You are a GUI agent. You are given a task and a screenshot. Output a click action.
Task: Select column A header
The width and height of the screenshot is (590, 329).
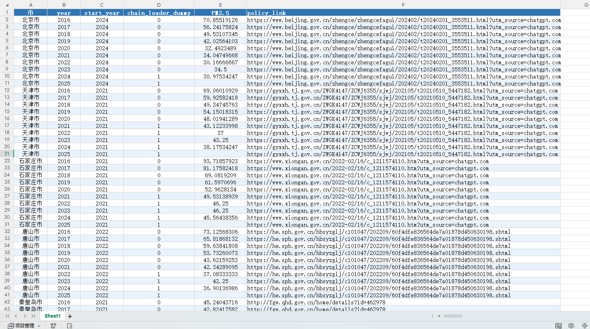point(31,5)
